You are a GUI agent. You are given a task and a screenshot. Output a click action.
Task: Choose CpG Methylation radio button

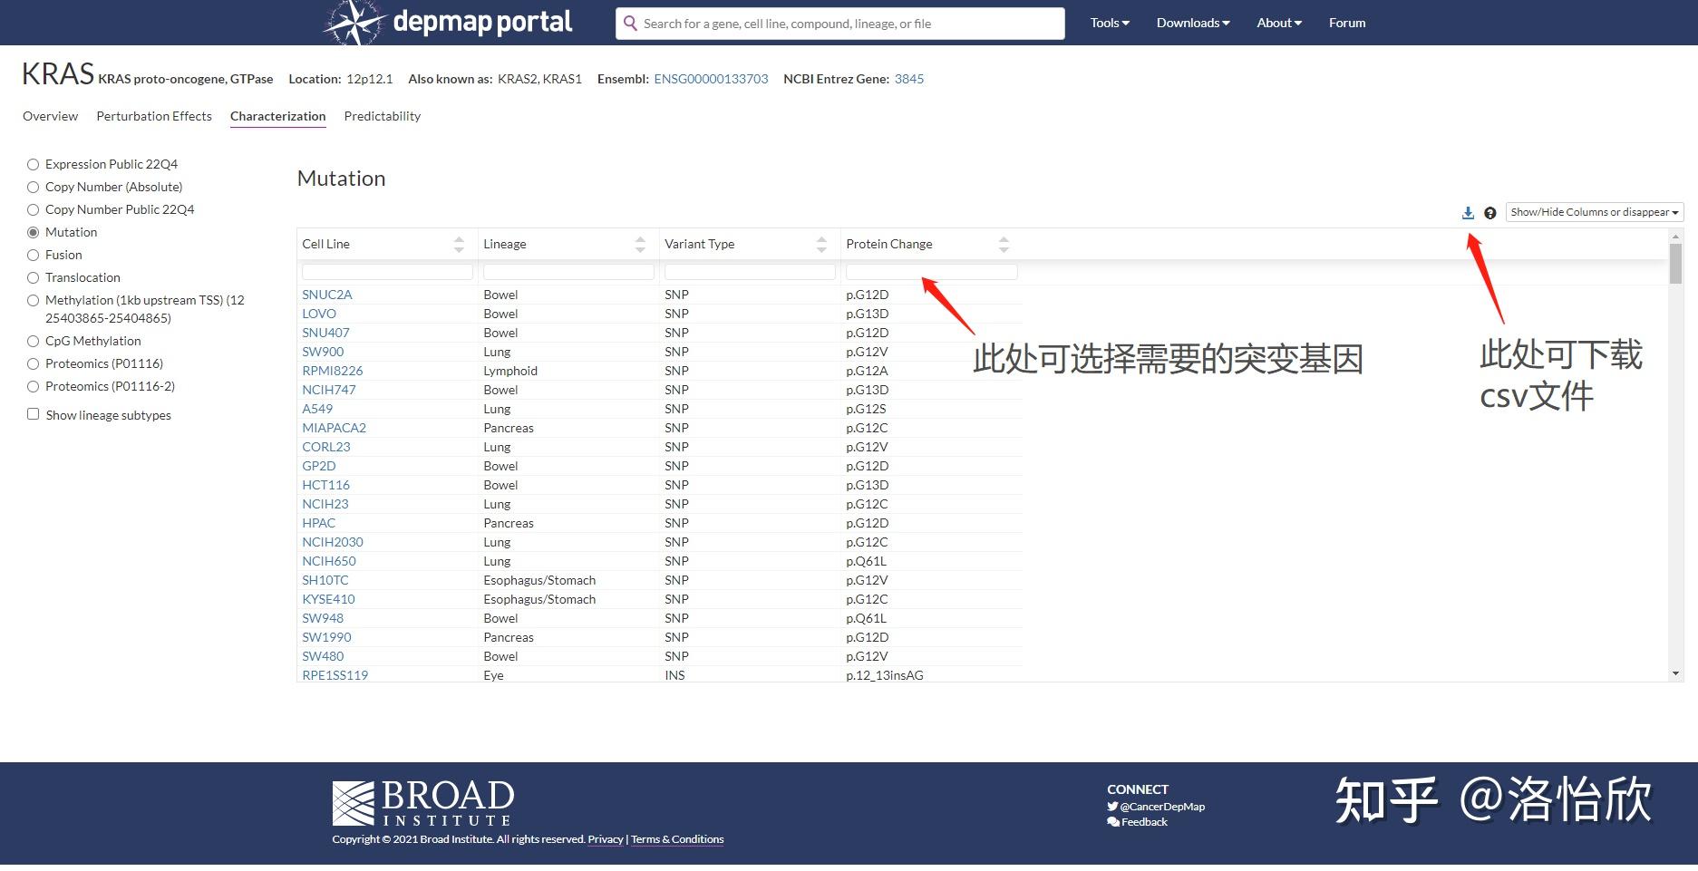(34, 341)
